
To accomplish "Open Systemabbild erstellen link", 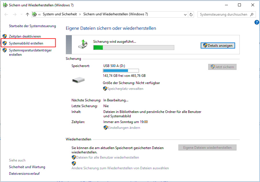I will pos(26,43).
